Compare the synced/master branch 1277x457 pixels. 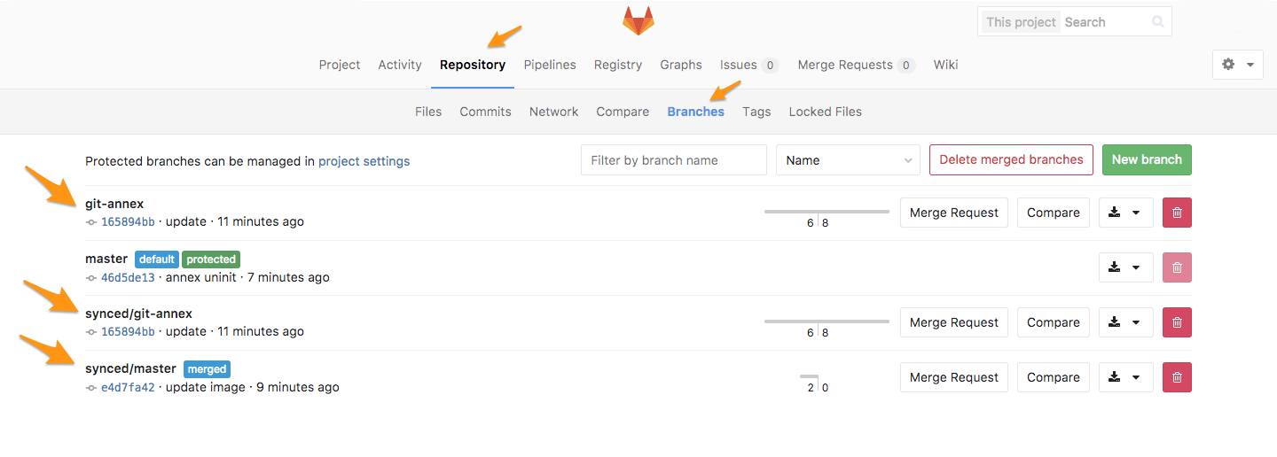click(1053, 377)
